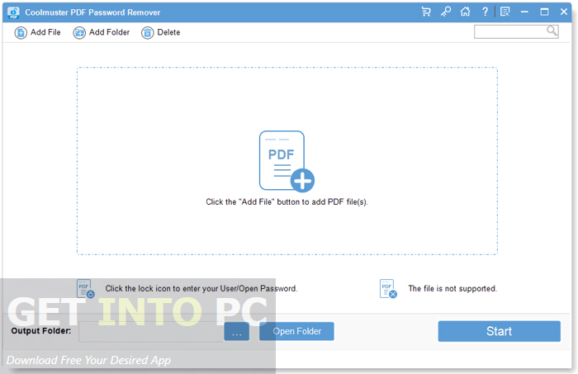
Task: Click the key register icon
Action: (446, 12)
